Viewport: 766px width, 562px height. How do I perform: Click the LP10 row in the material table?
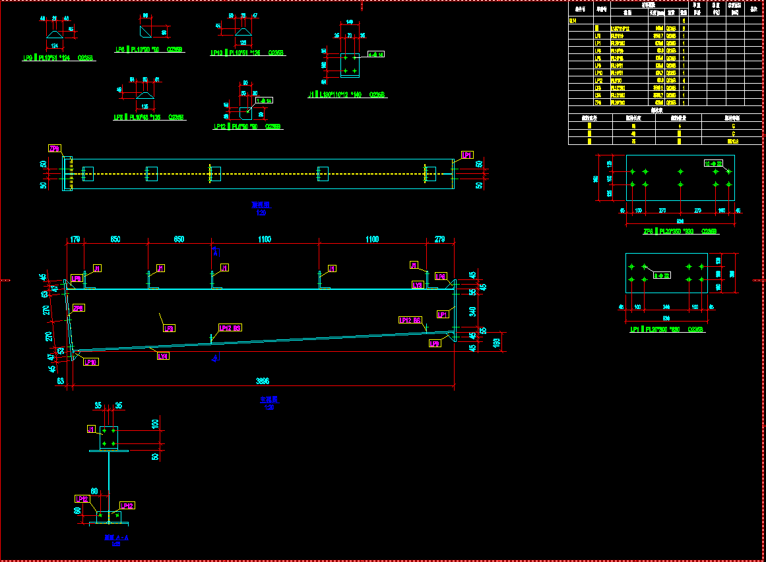(665, 72)
